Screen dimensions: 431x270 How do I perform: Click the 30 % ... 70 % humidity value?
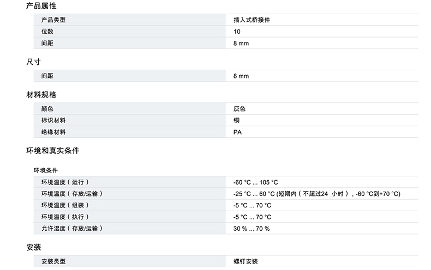252,229
